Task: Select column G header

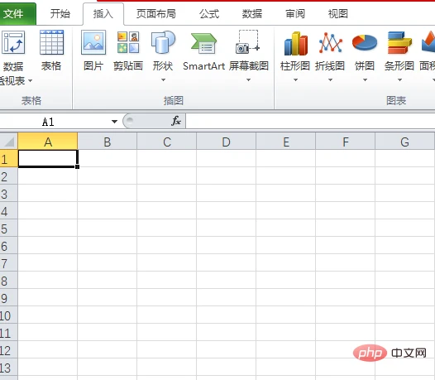Action: click(x=404, y=142)
